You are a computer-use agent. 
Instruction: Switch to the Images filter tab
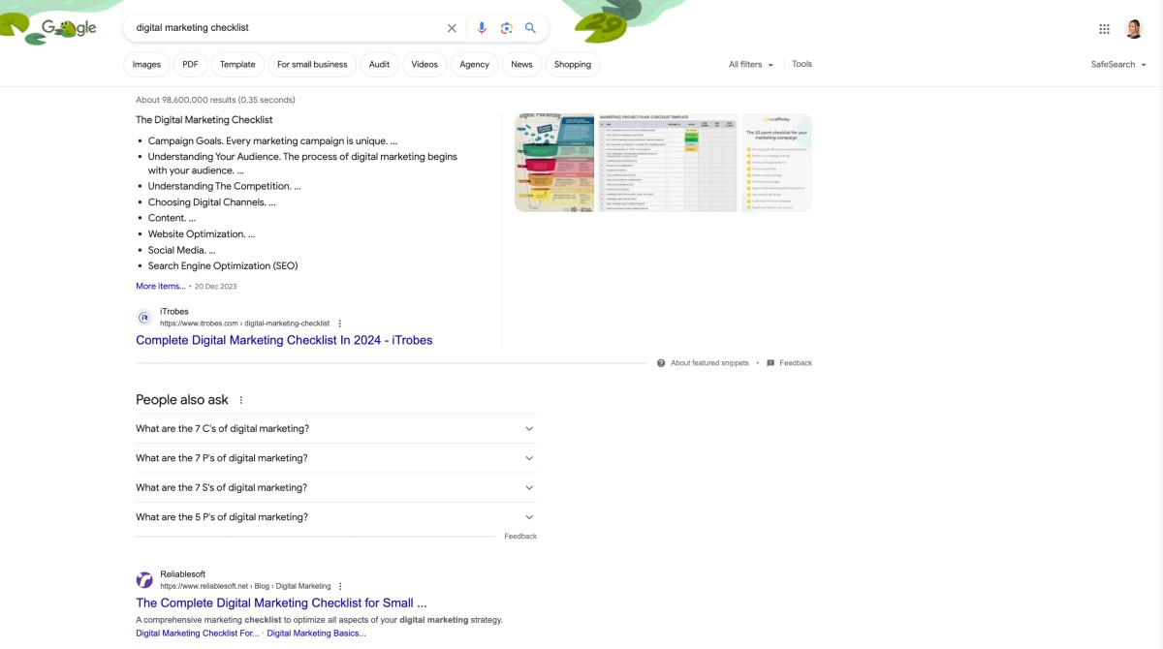coord(145,64)
